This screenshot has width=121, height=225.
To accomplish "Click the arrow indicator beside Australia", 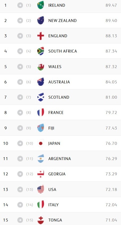I will coord(20,82).
